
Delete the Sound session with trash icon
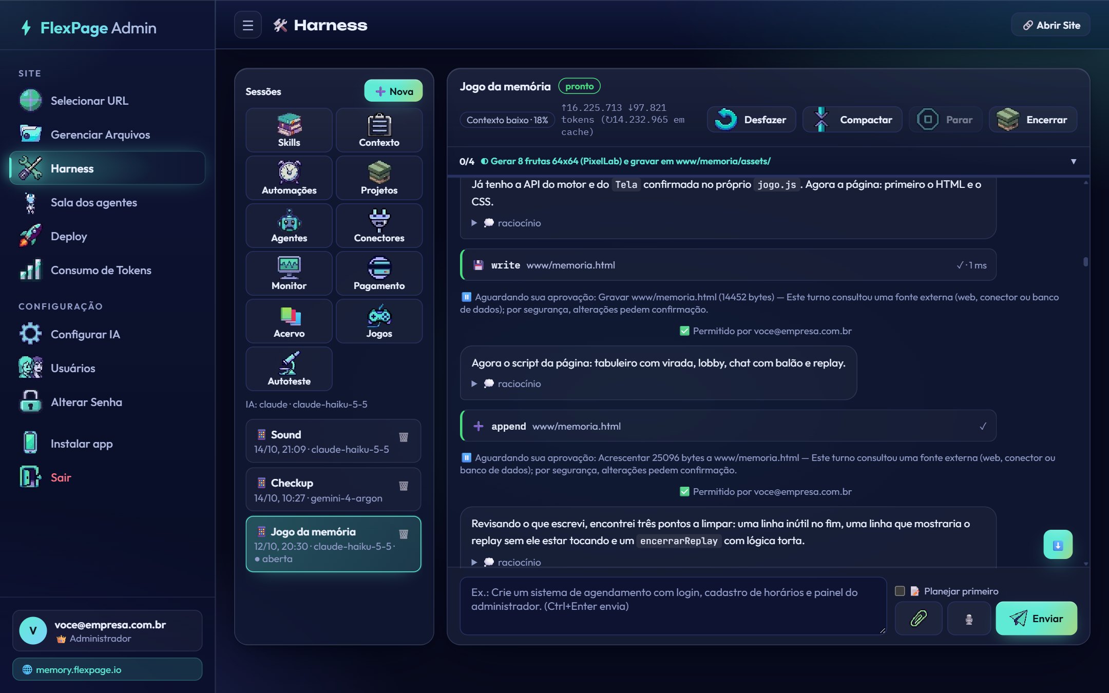tap(404, 437)
